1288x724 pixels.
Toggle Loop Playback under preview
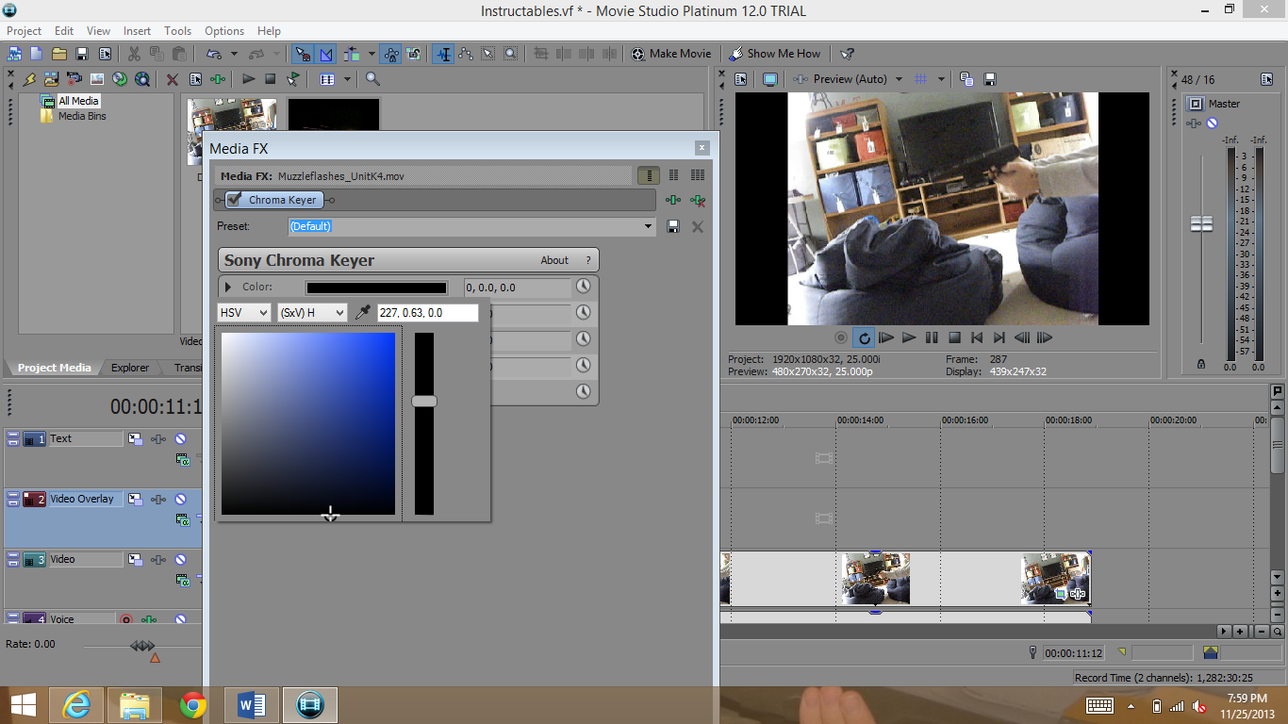[864, 337]
